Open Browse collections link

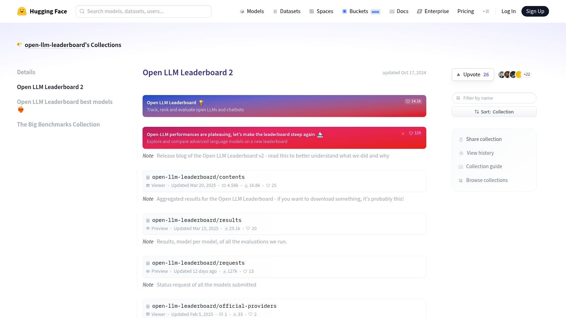click(483, 180)
